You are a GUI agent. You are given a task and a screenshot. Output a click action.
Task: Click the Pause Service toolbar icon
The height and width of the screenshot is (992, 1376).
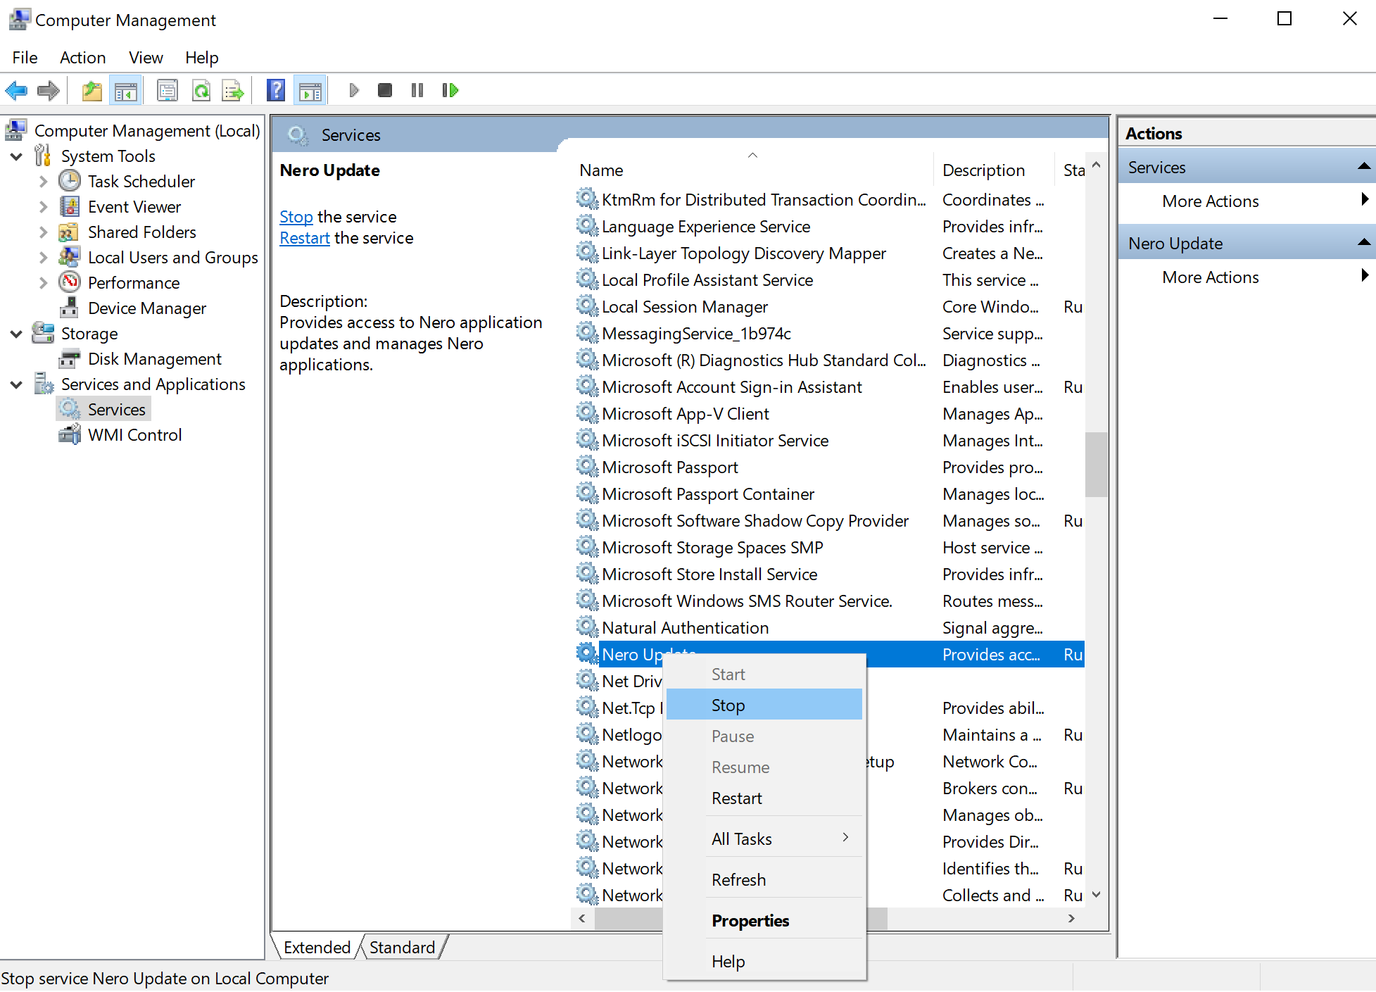tap(417, 90)
